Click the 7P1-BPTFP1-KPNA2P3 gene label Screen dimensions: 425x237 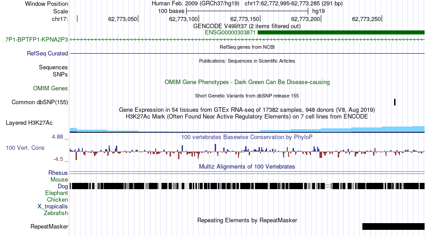[x=37, y=39]
